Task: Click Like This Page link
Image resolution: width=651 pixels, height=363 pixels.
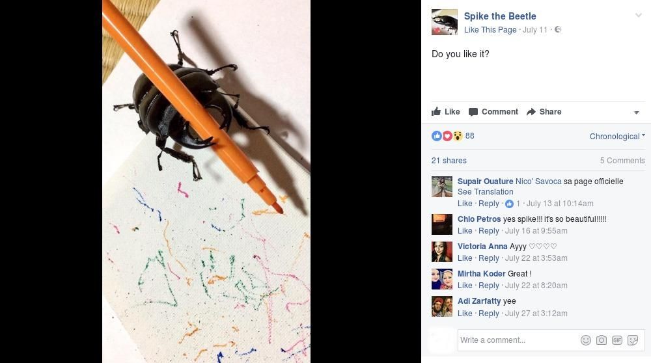Action: click(490, 30)
